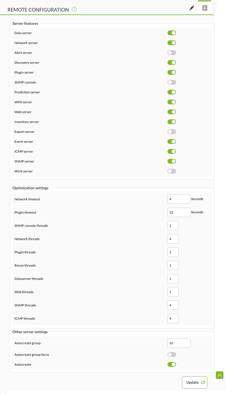Focus the Plugin timeout field
The width and height of the screenshot is (226, 395).
tap(179, 212)
